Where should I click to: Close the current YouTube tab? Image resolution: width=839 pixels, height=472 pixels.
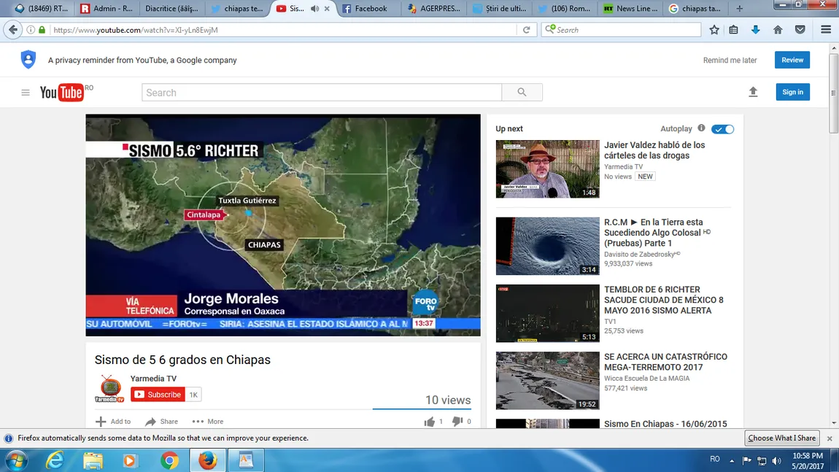(327, 9)
